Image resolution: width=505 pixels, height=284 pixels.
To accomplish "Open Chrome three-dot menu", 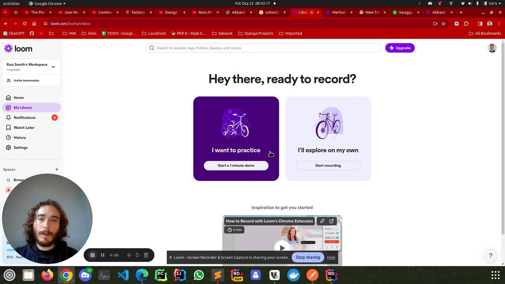I will 499,24.
